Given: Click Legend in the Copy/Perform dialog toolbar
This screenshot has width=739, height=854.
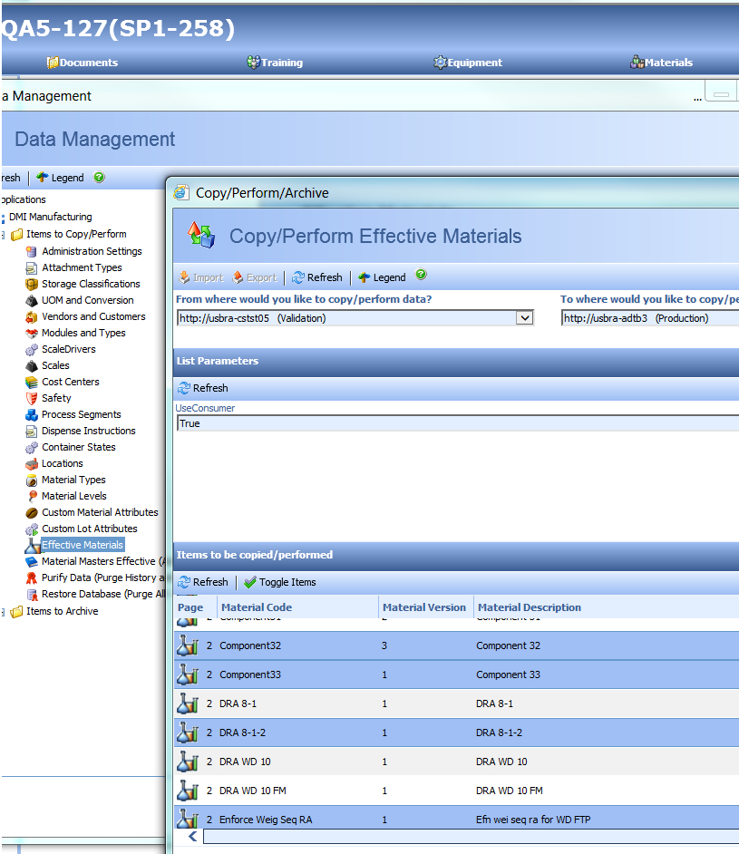Looking at the screenshot, I should [382, 277].
